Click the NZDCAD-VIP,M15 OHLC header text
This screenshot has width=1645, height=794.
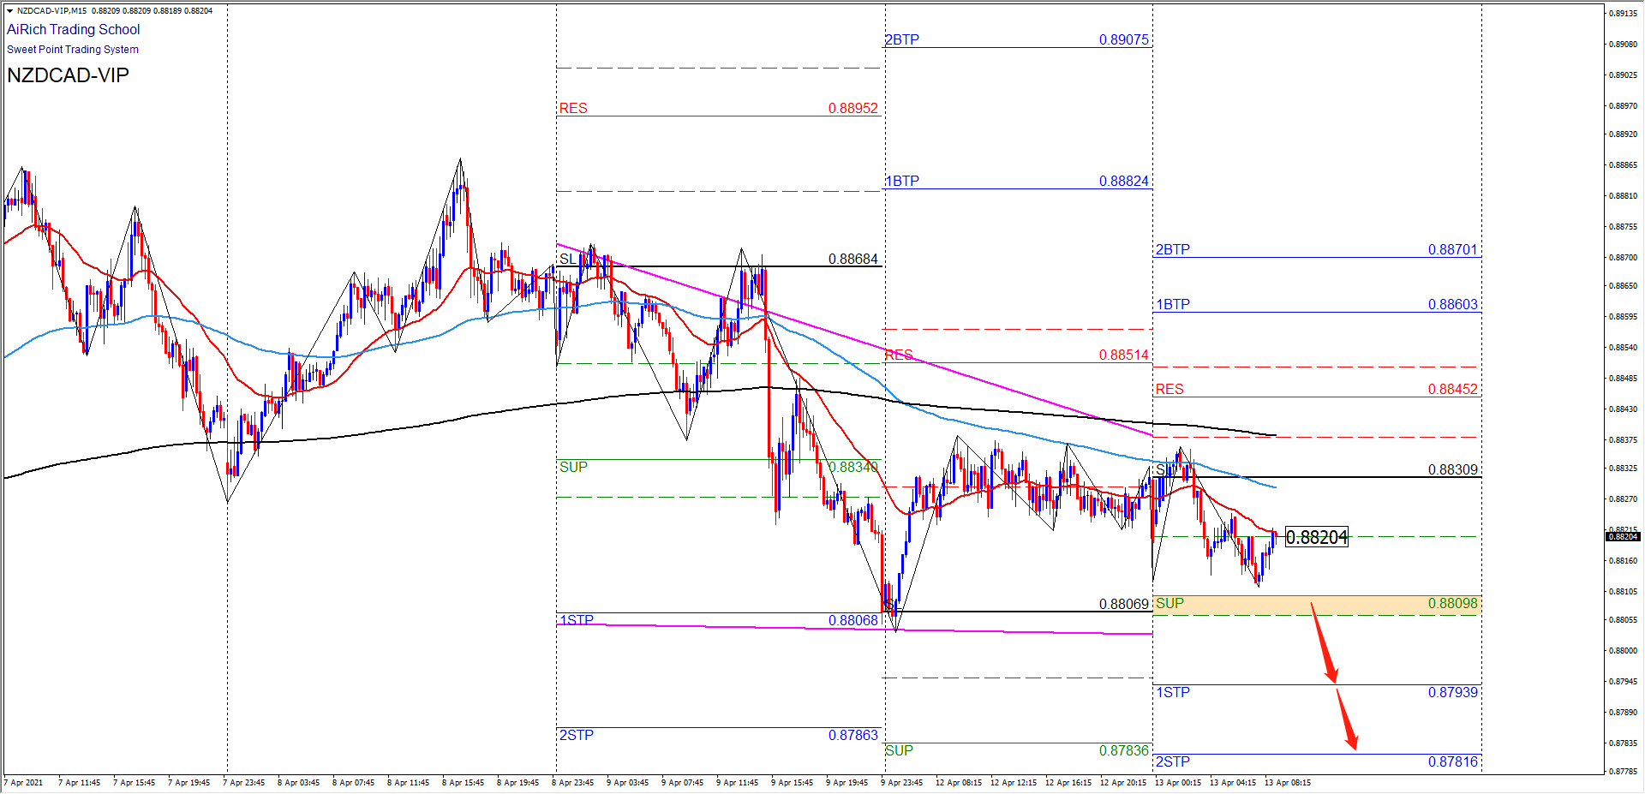click(x=115, y=11)
